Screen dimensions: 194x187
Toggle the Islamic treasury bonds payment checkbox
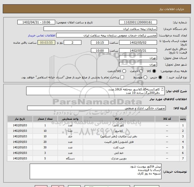(122, 77)
